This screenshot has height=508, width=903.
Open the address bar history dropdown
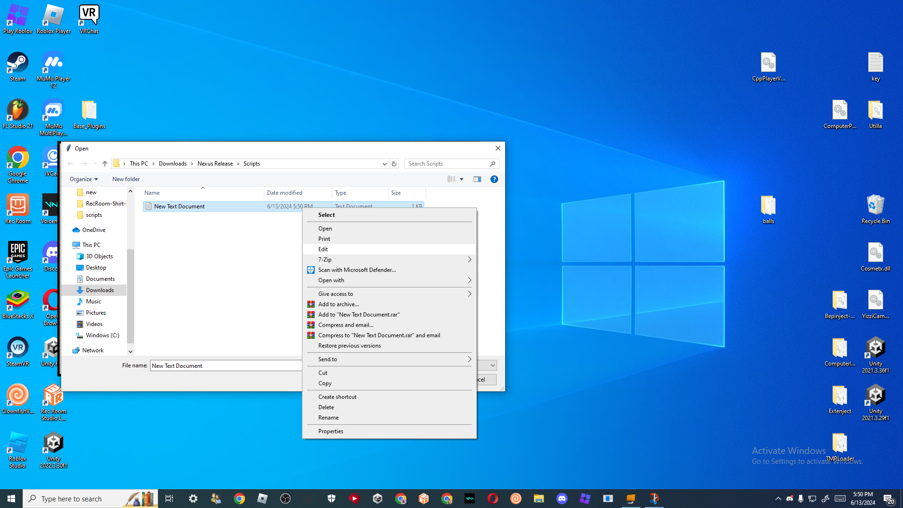pyautogui.click(x=384, y=164)
